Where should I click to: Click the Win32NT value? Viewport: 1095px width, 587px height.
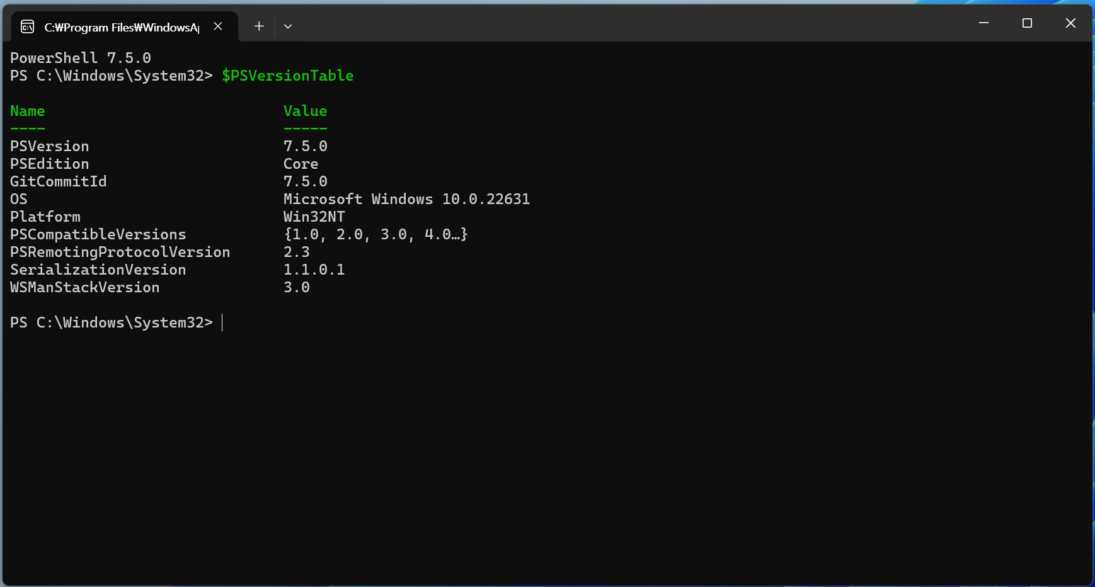314,217
